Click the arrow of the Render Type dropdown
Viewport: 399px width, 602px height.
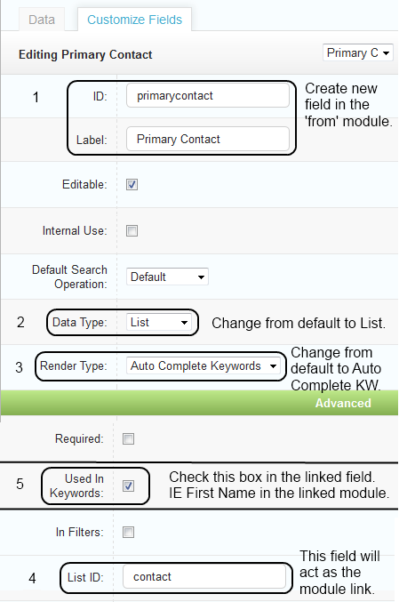pos(273,366)
